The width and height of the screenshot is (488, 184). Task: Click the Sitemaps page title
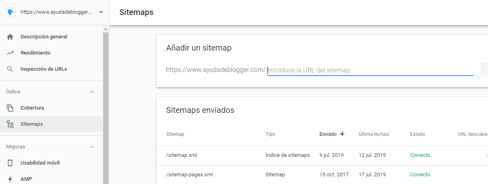[x=136, y=12]
